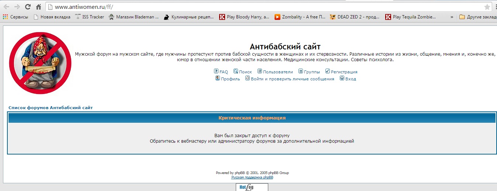Open the Сервисы apps bookmark
Image resolution: width=497 pixels, height=191 pixels.
(16, 17)
